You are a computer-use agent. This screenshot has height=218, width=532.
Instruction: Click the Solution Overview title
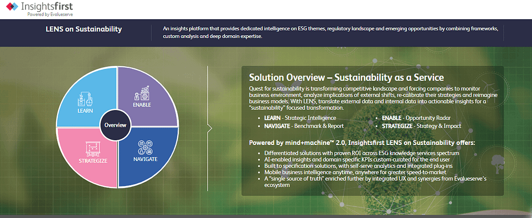pos(347,77)
